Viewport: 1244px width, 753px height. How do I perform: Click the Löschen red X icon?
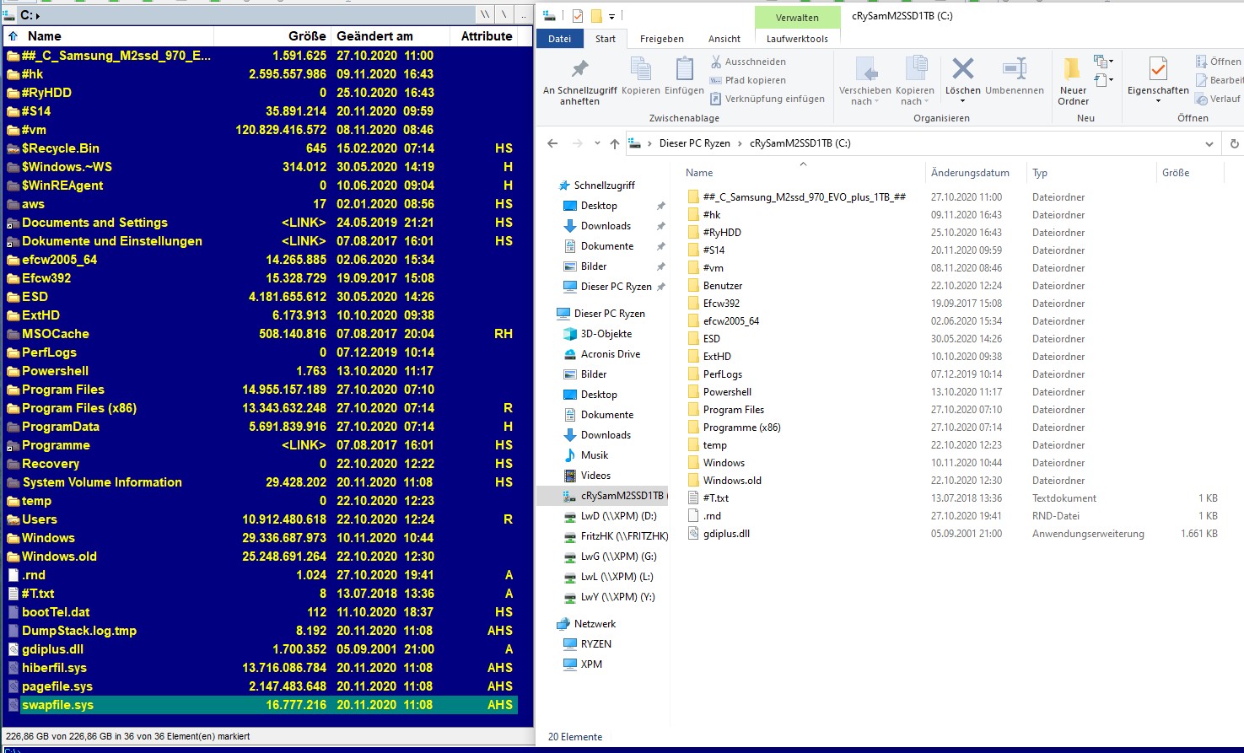[x=962, y=68]
